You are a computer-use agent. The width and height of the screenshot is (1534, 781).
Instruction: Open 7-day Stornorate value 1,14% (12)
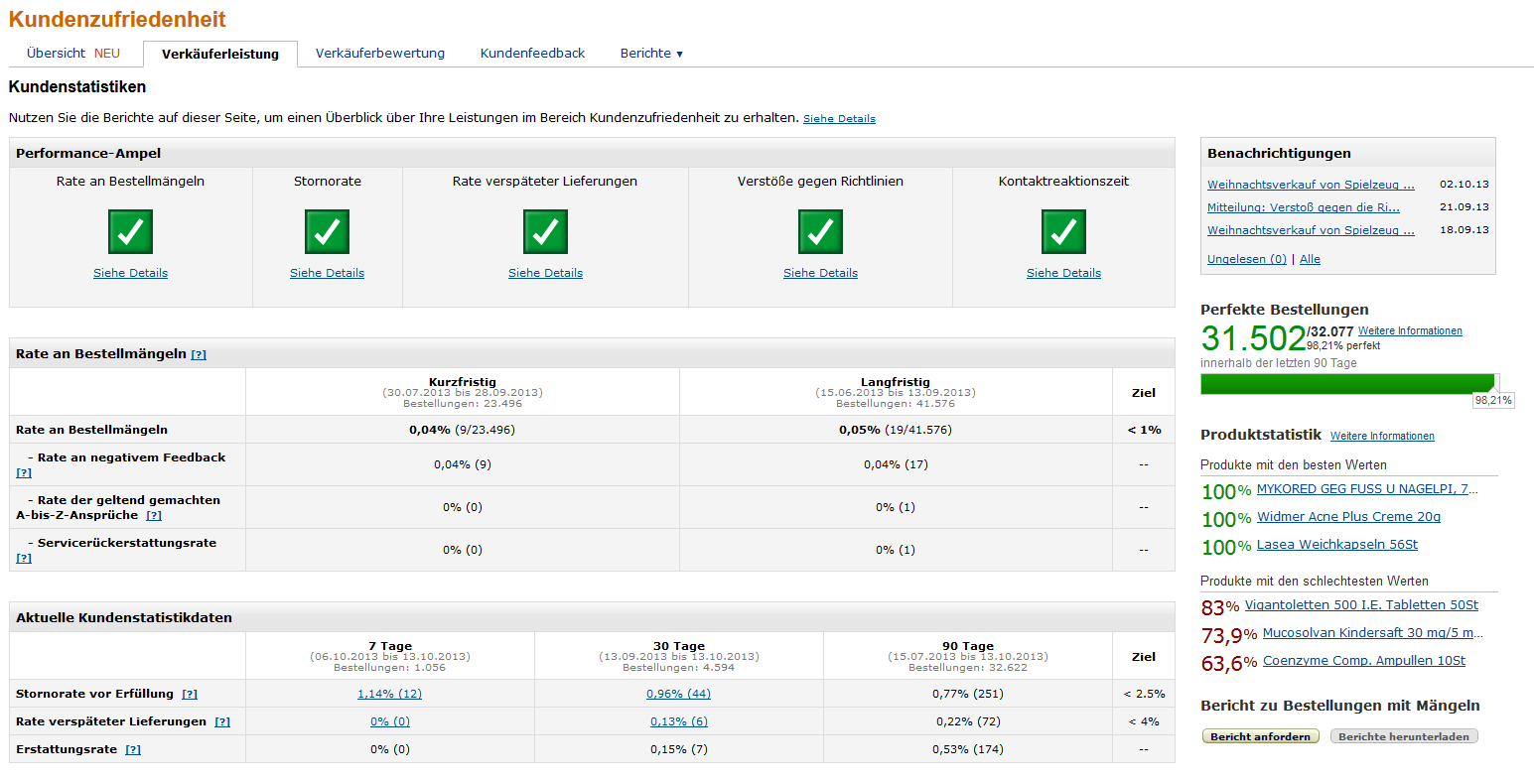click(x=389, y=695)
